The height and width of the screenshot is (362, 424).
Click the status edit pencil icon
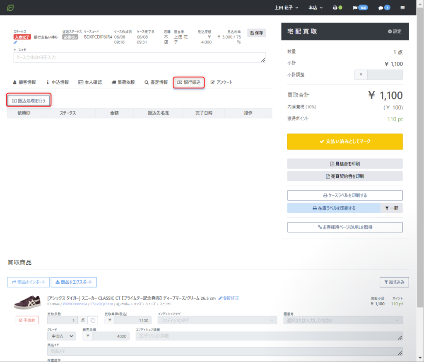tap(15, 43)
